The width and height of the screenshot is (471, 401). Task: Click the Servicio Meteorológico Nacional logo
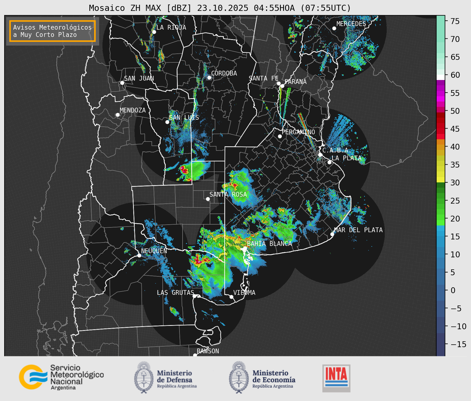[x=61, y=377]
